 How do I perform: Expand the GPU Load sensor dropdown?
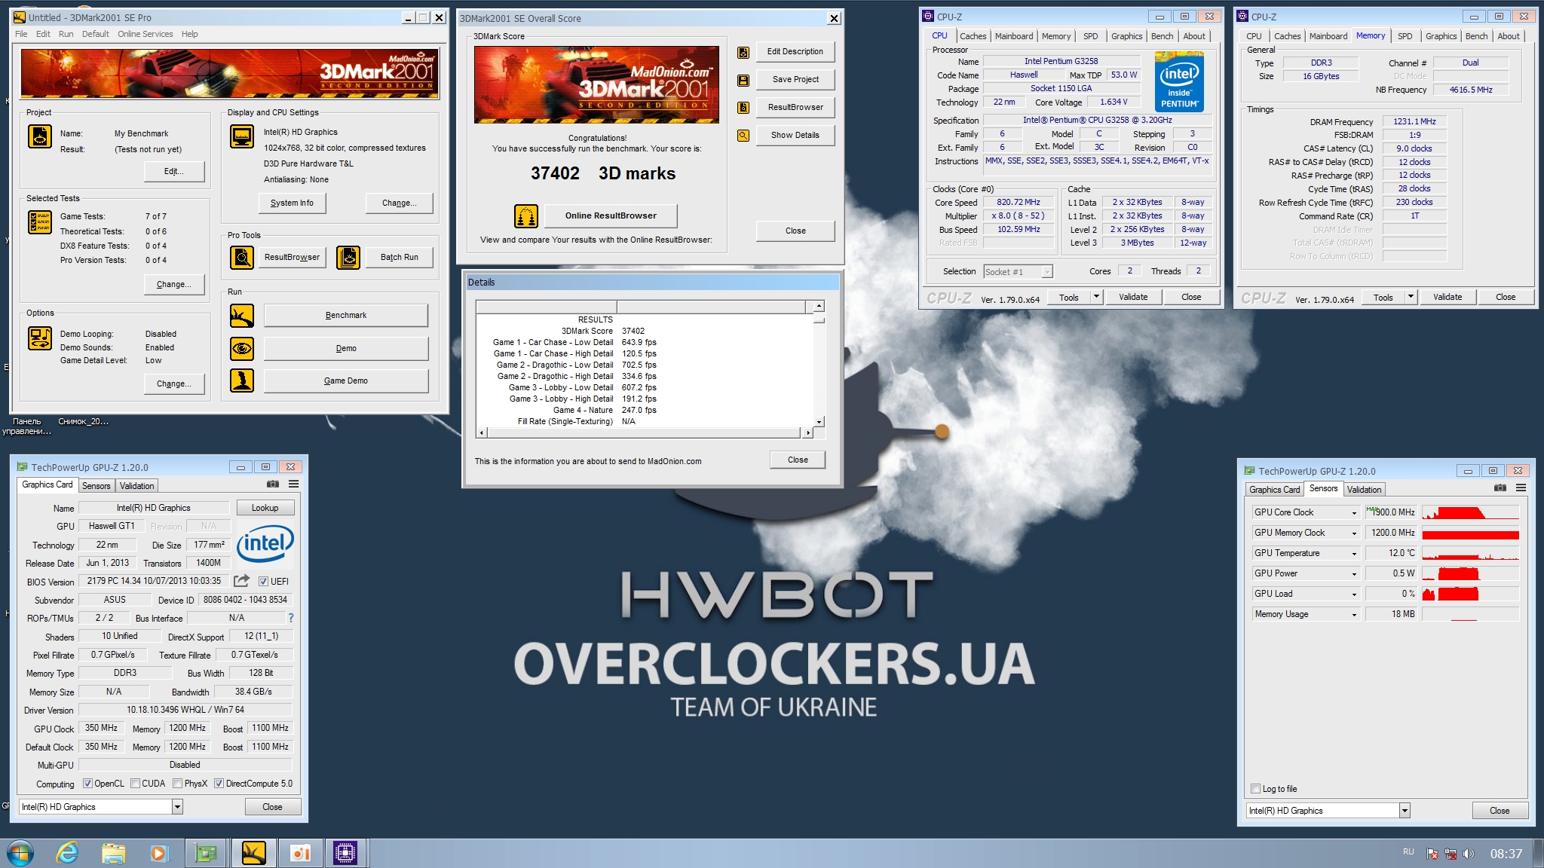click(x=1354, y=594)
